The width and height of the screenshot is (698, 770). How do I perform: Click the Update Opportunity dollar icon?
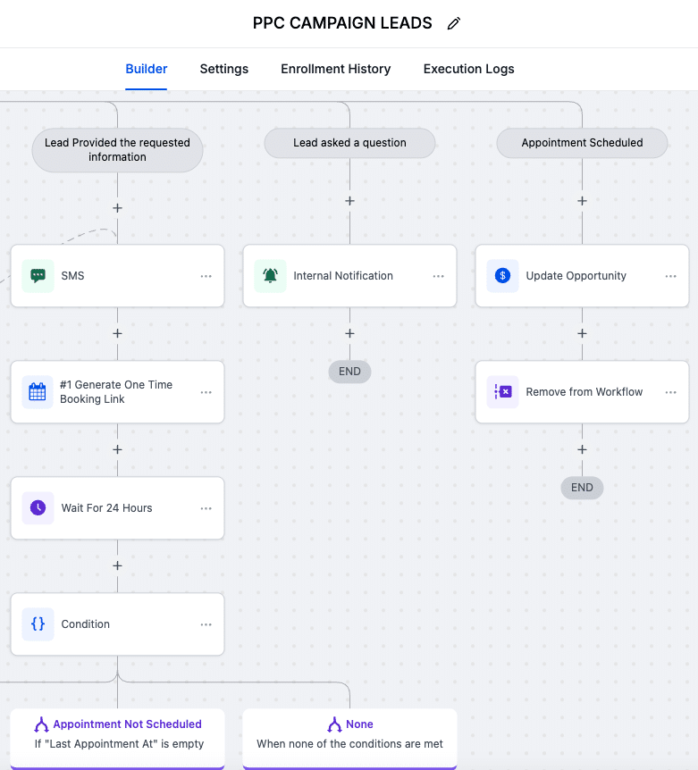502,276
